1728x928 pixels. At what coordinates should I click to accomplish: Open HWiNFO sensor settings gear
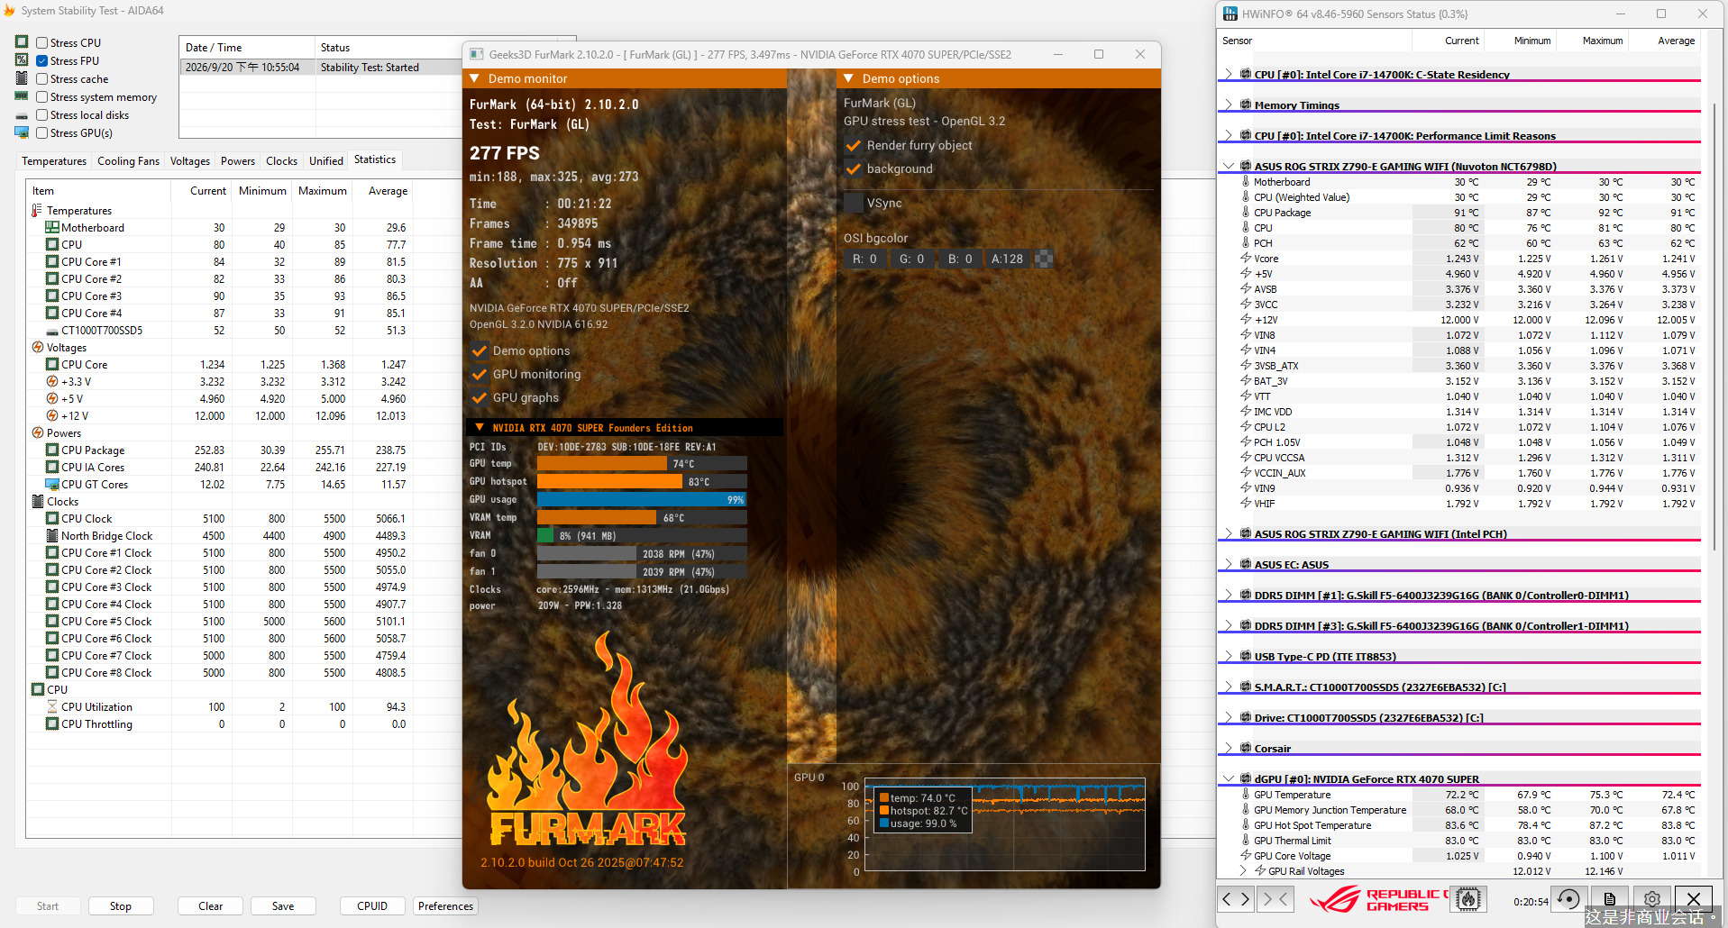coord(1651,898)
